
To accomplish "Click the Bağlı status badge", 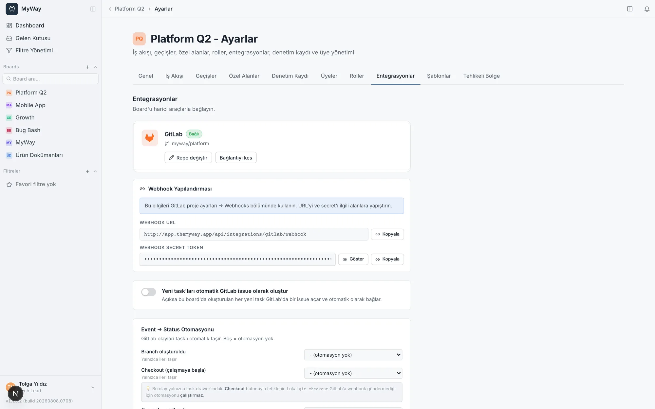I will (194, 134).
